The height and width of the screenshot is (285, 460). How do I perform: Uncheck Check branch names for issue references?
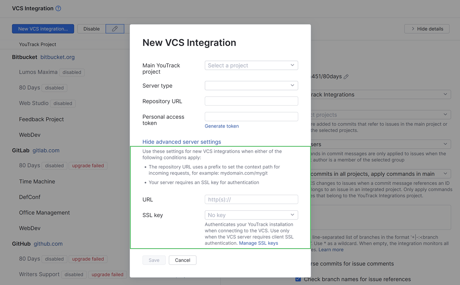(x=298, y=279)
